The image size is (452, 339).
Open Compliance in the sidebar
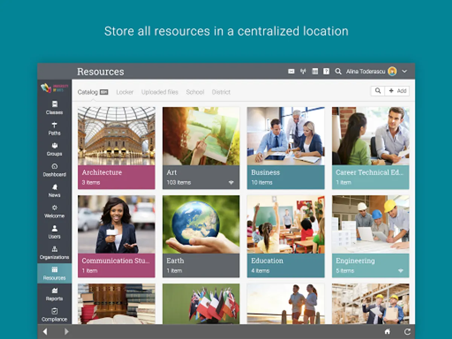[54, 315]
